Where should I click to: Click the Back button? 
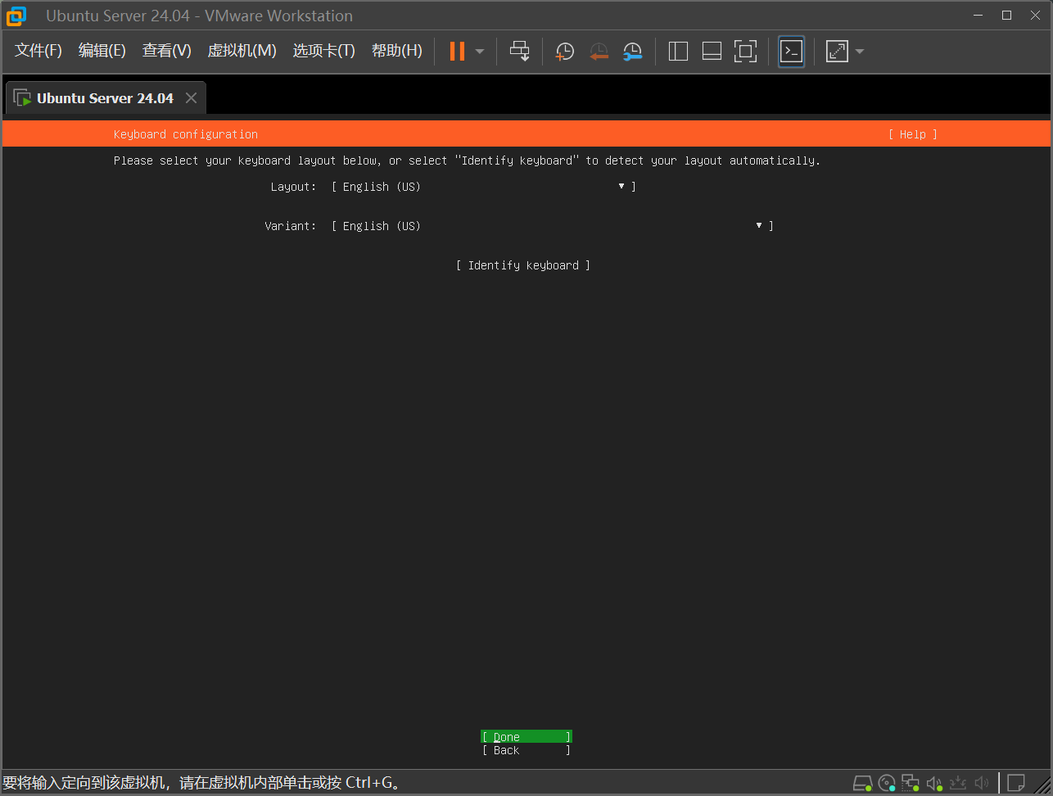pos(526,750)
